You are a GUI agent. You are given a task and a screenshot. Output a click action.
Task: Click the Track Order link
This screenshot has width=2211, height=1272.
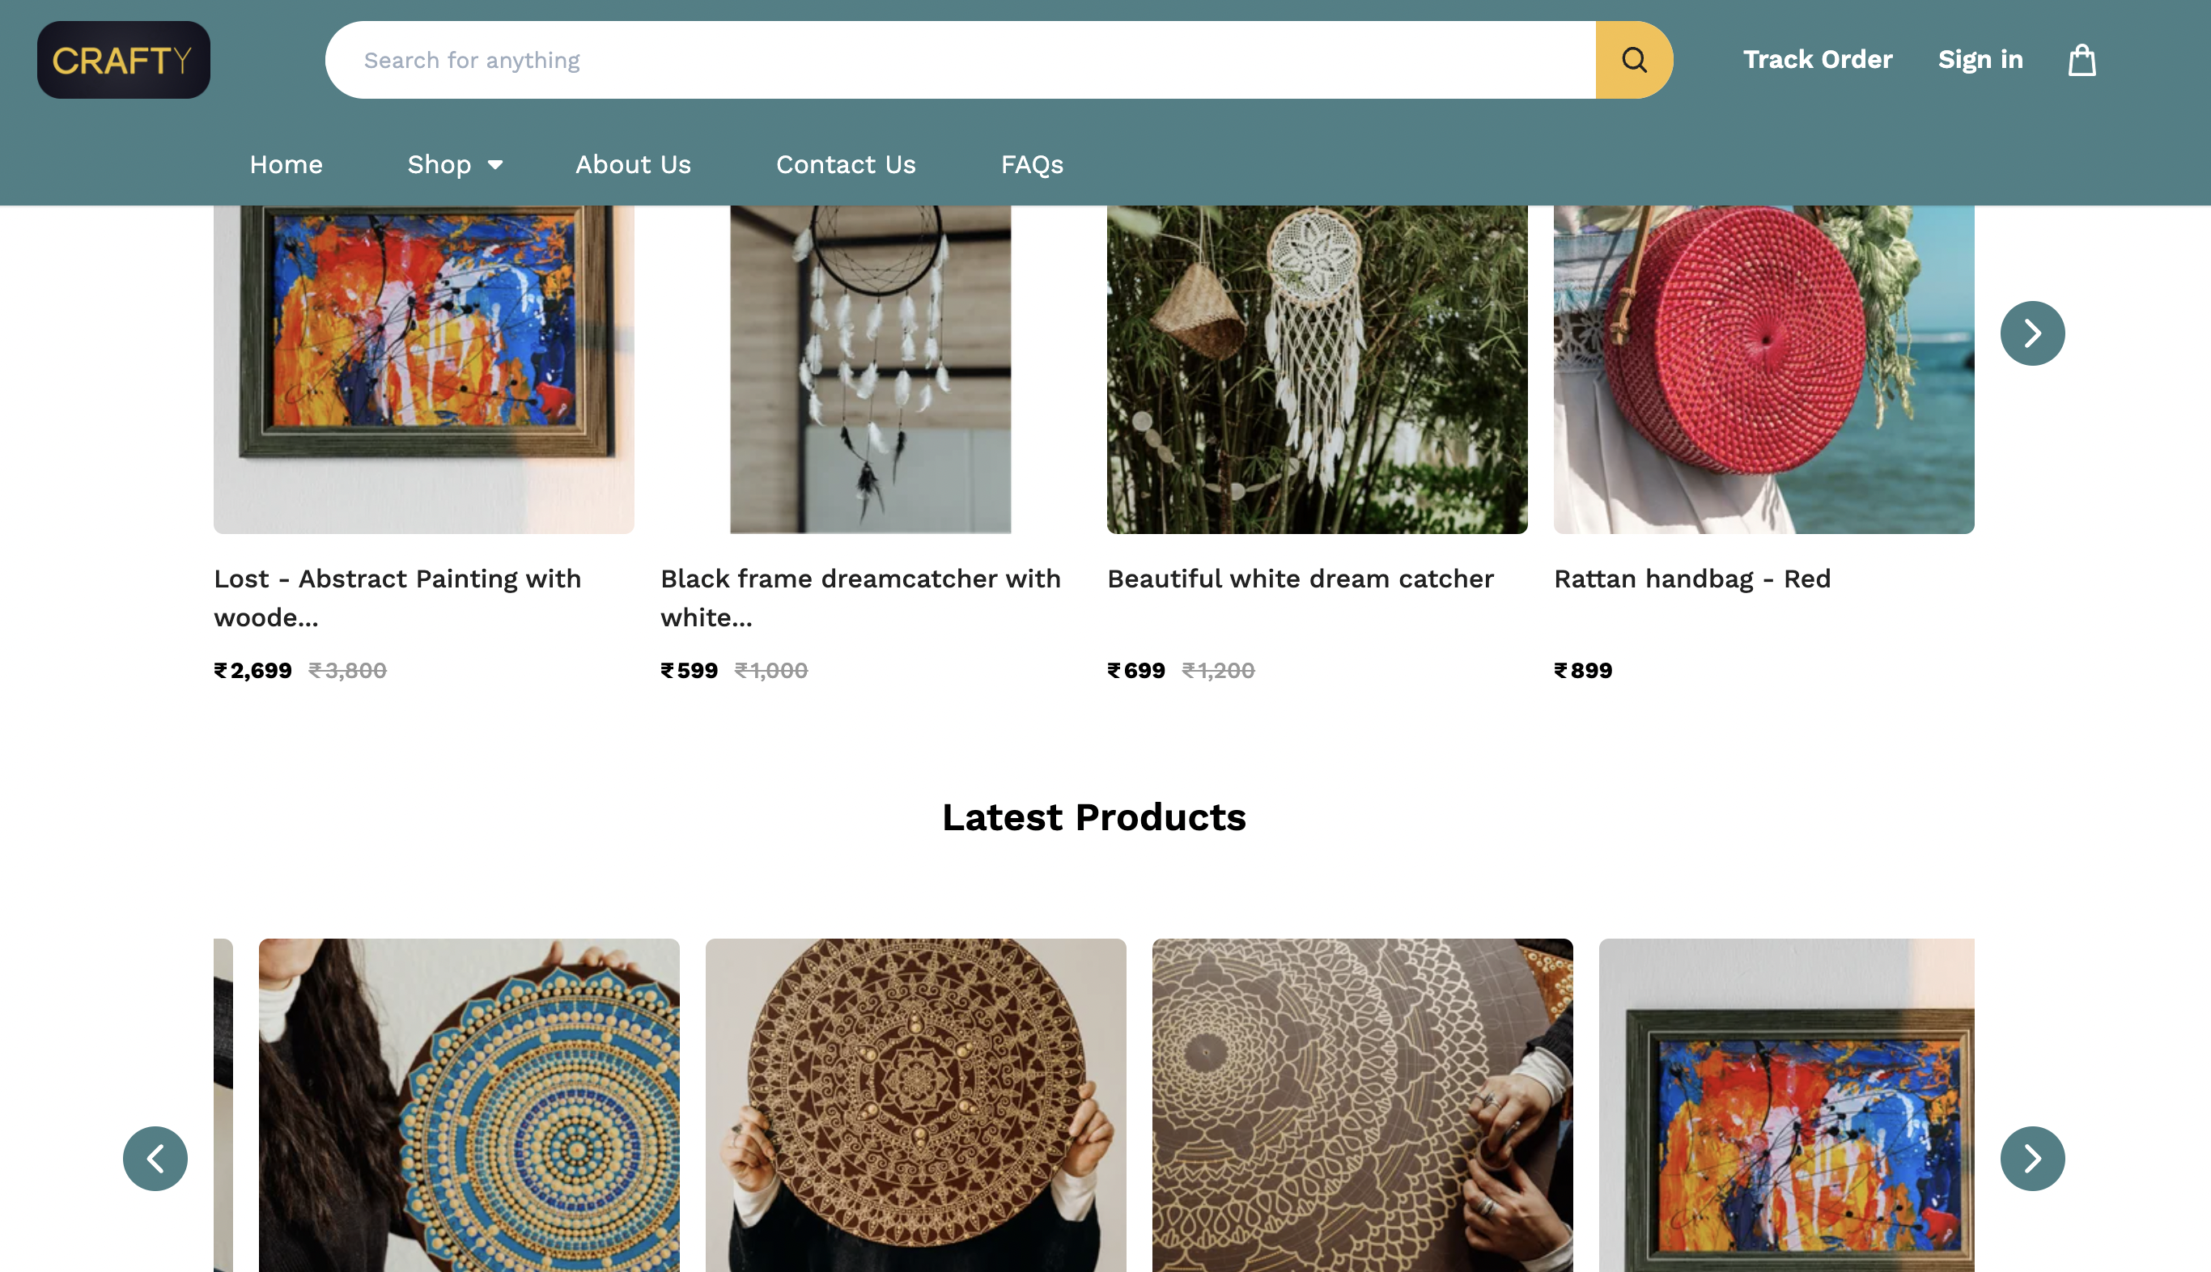point(1818,59)
